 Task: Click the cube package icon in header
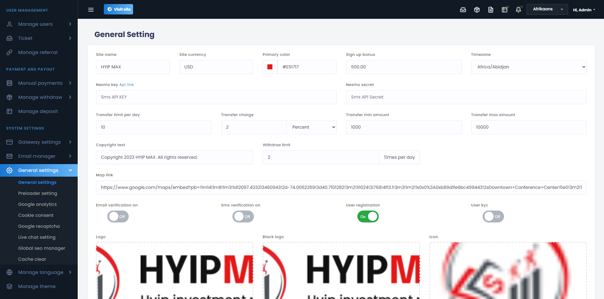point(477,10)
